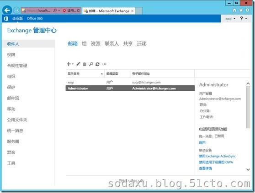Select 组织 in left navigation
Screen dimensions: 255x193
(x=11, y=77)
